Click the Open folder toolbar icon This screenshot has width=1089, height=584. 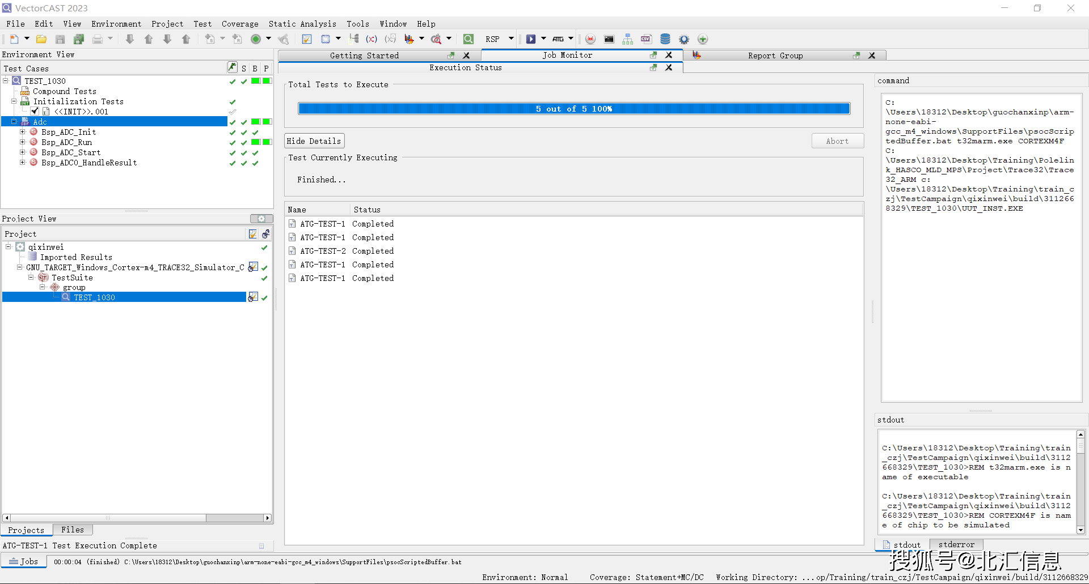click(x=41, y=39)
